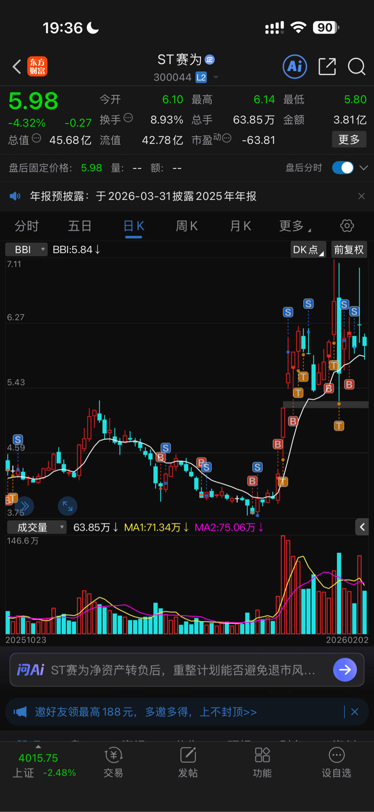The height and width of the screenshot is (812, 374).
Task: Tap the ST赛为 stock title
Action: pos(179,59)
